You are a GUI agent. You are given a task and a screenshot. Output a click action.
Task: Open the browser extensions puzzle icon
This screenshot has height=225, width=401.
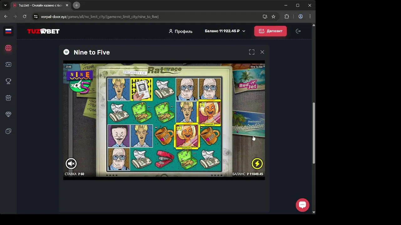click(x=287, y=17)
